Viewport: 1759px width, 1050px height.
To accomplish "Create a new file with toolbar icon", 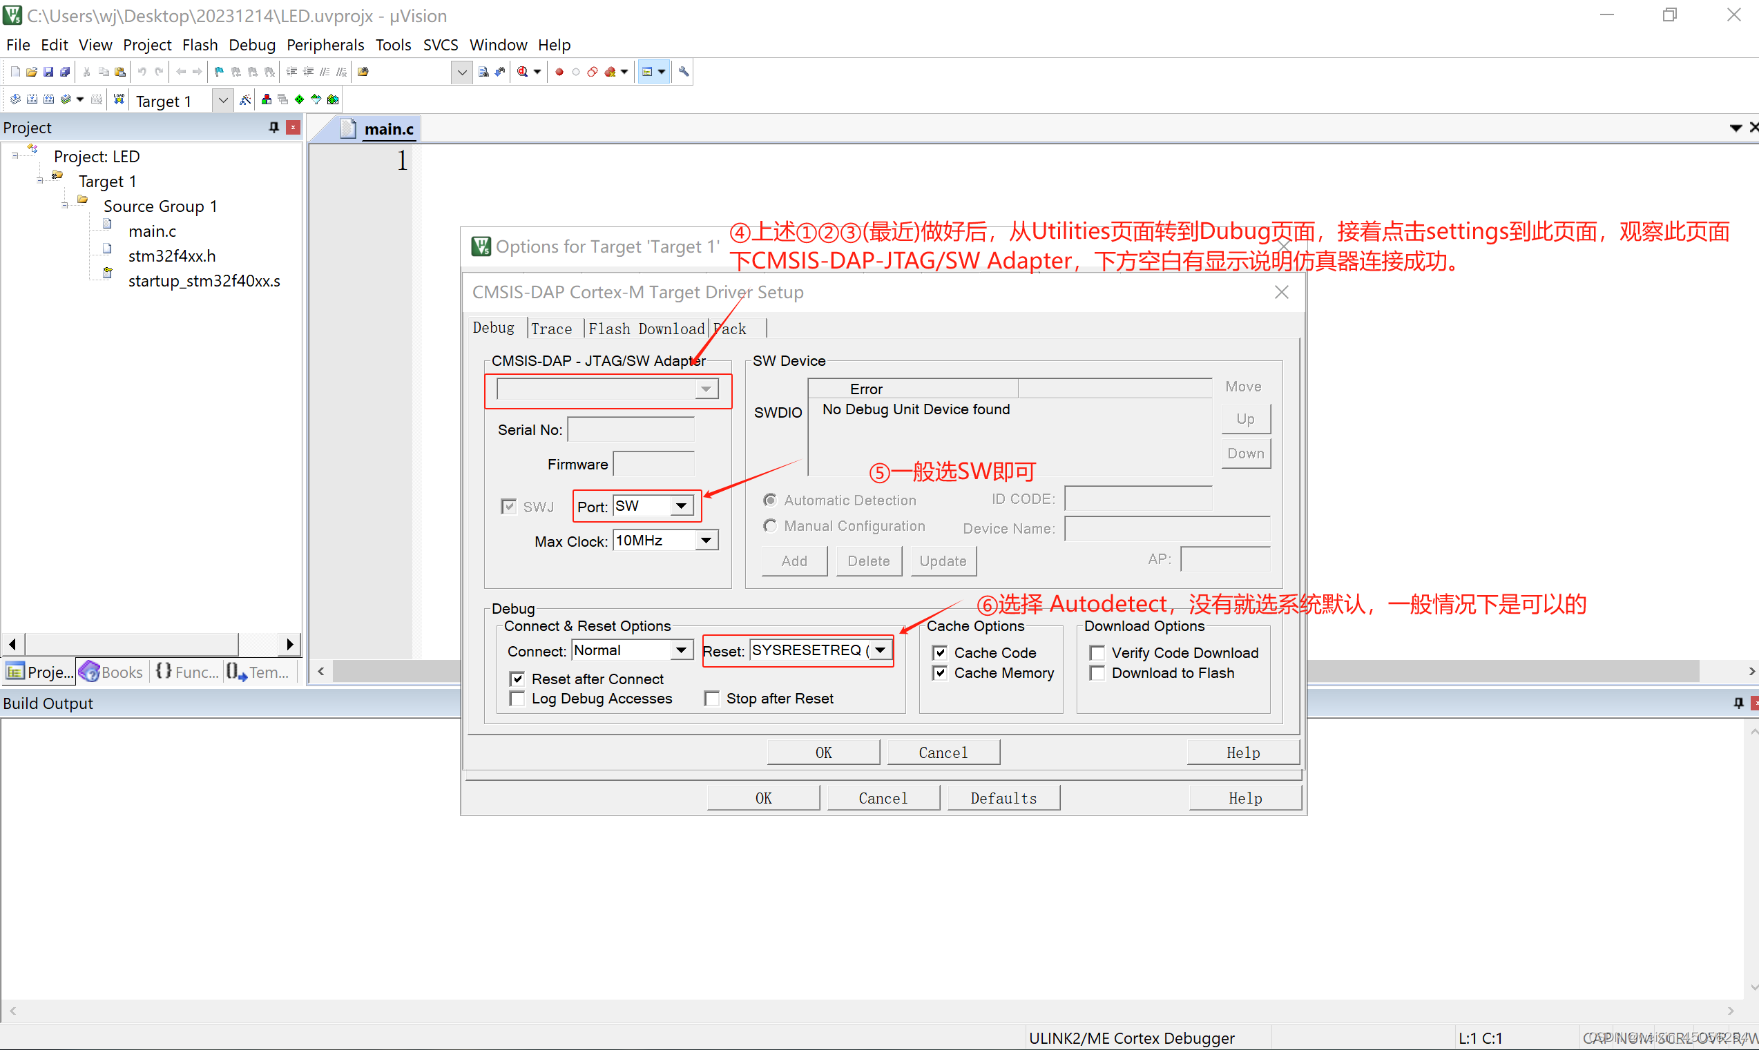I will click(15, 72).
